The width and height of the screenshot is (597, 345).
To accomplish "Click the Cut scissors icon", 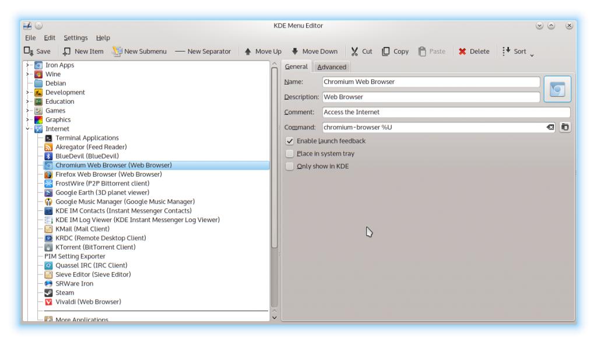I will point(354,51).
